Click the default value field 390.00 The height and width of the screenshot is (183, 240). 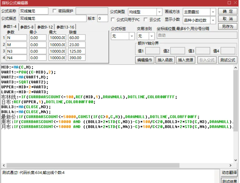(77, 58)
